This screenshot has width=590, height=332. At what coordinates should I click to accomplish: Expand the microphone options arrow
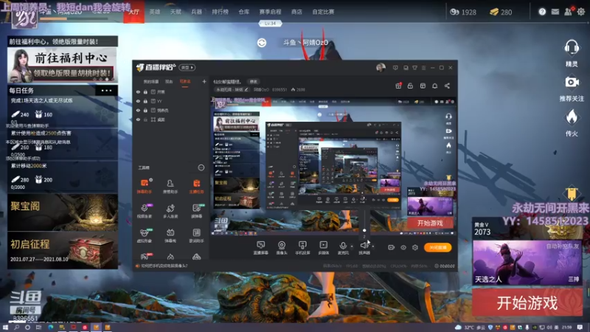click(352, 246)
